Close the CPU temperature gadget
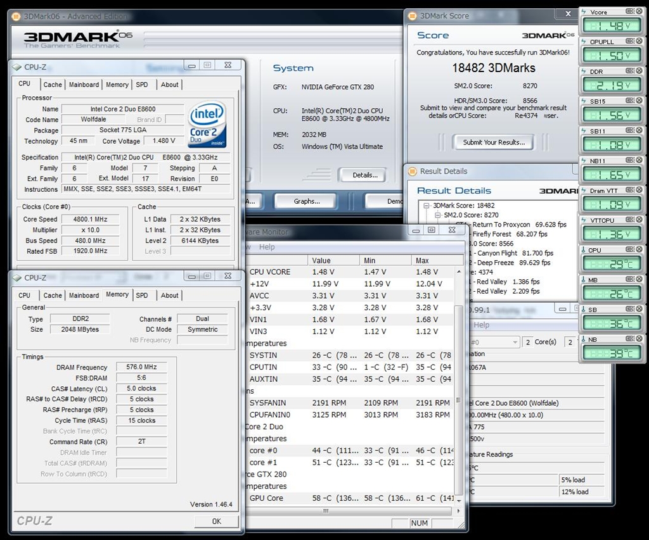The image size is (649, 540). (x=639, y=250)
